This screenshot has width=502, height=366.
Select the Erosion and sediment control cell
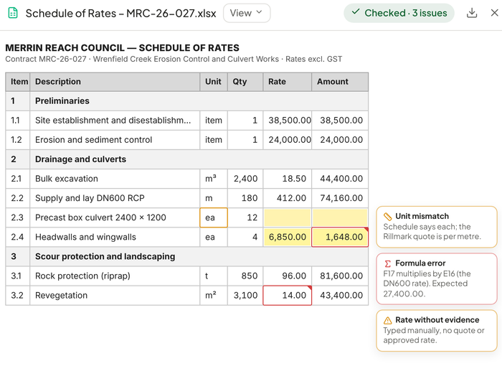115,140
